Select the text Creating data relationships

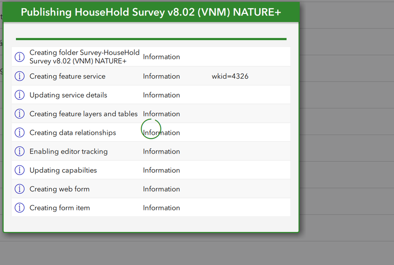click(x=73, y=133)
